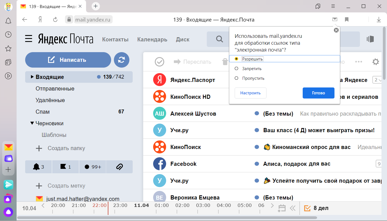Open the video play icon in sidebar
Viewport: 387px width, 221px height.
click(8, 76)
